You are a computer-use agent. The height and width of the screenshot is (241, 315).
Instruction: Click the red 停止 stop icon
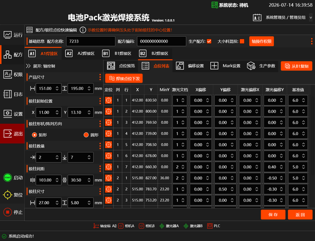[x=7, y=212]
